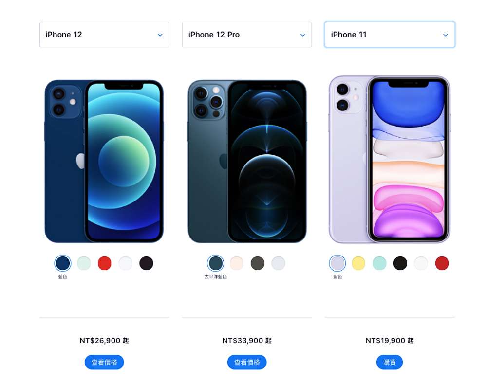The height and width of the screenshot is (384, 487).
Task: Choose the green iPhone 12 color
Action: pyautogui.click(x=84, y=263)
